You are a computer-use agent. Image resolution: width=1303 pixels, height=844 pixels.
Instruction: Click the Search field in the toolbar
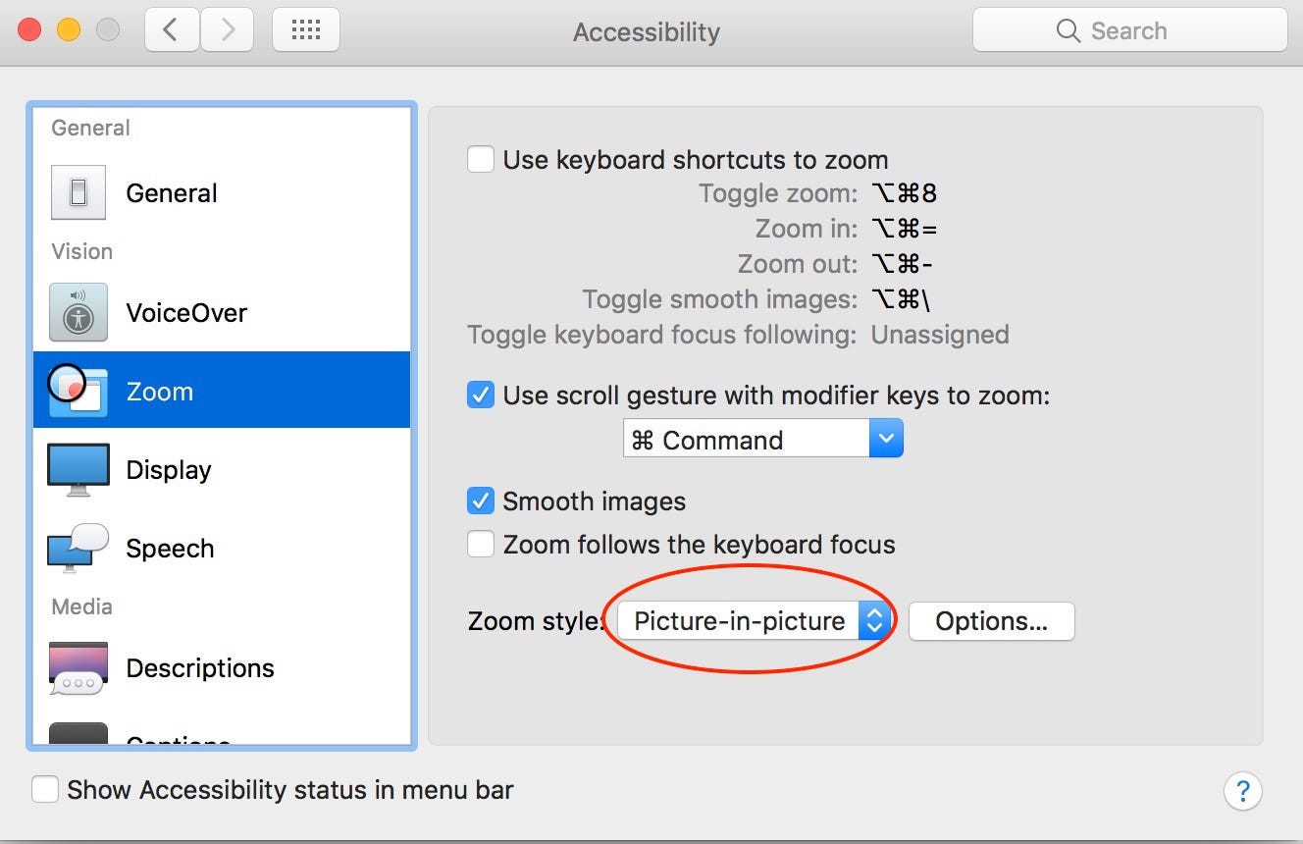click(1129, 30)
